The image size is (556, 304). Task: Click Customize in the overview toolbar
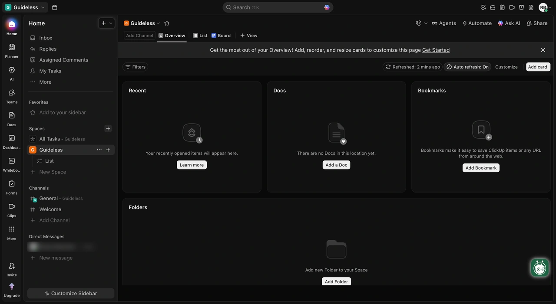506,67
